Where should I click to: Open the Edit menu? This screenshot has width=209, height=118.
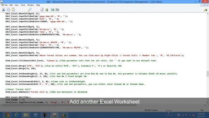click(x=11, y=5)
